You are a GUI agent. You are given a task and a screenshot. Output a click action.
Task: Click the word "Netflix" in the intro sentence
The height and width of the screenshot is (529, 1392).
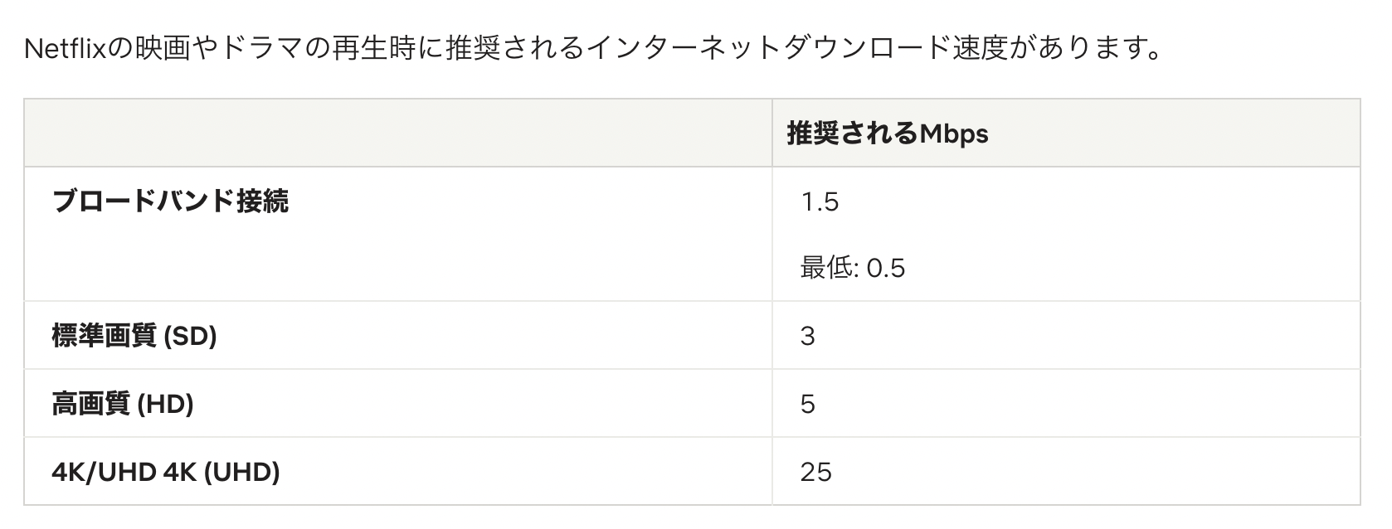[66, 49]
